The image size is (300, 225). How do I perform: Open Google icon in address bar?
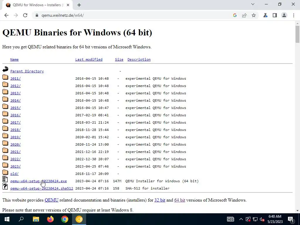(235, 15)
